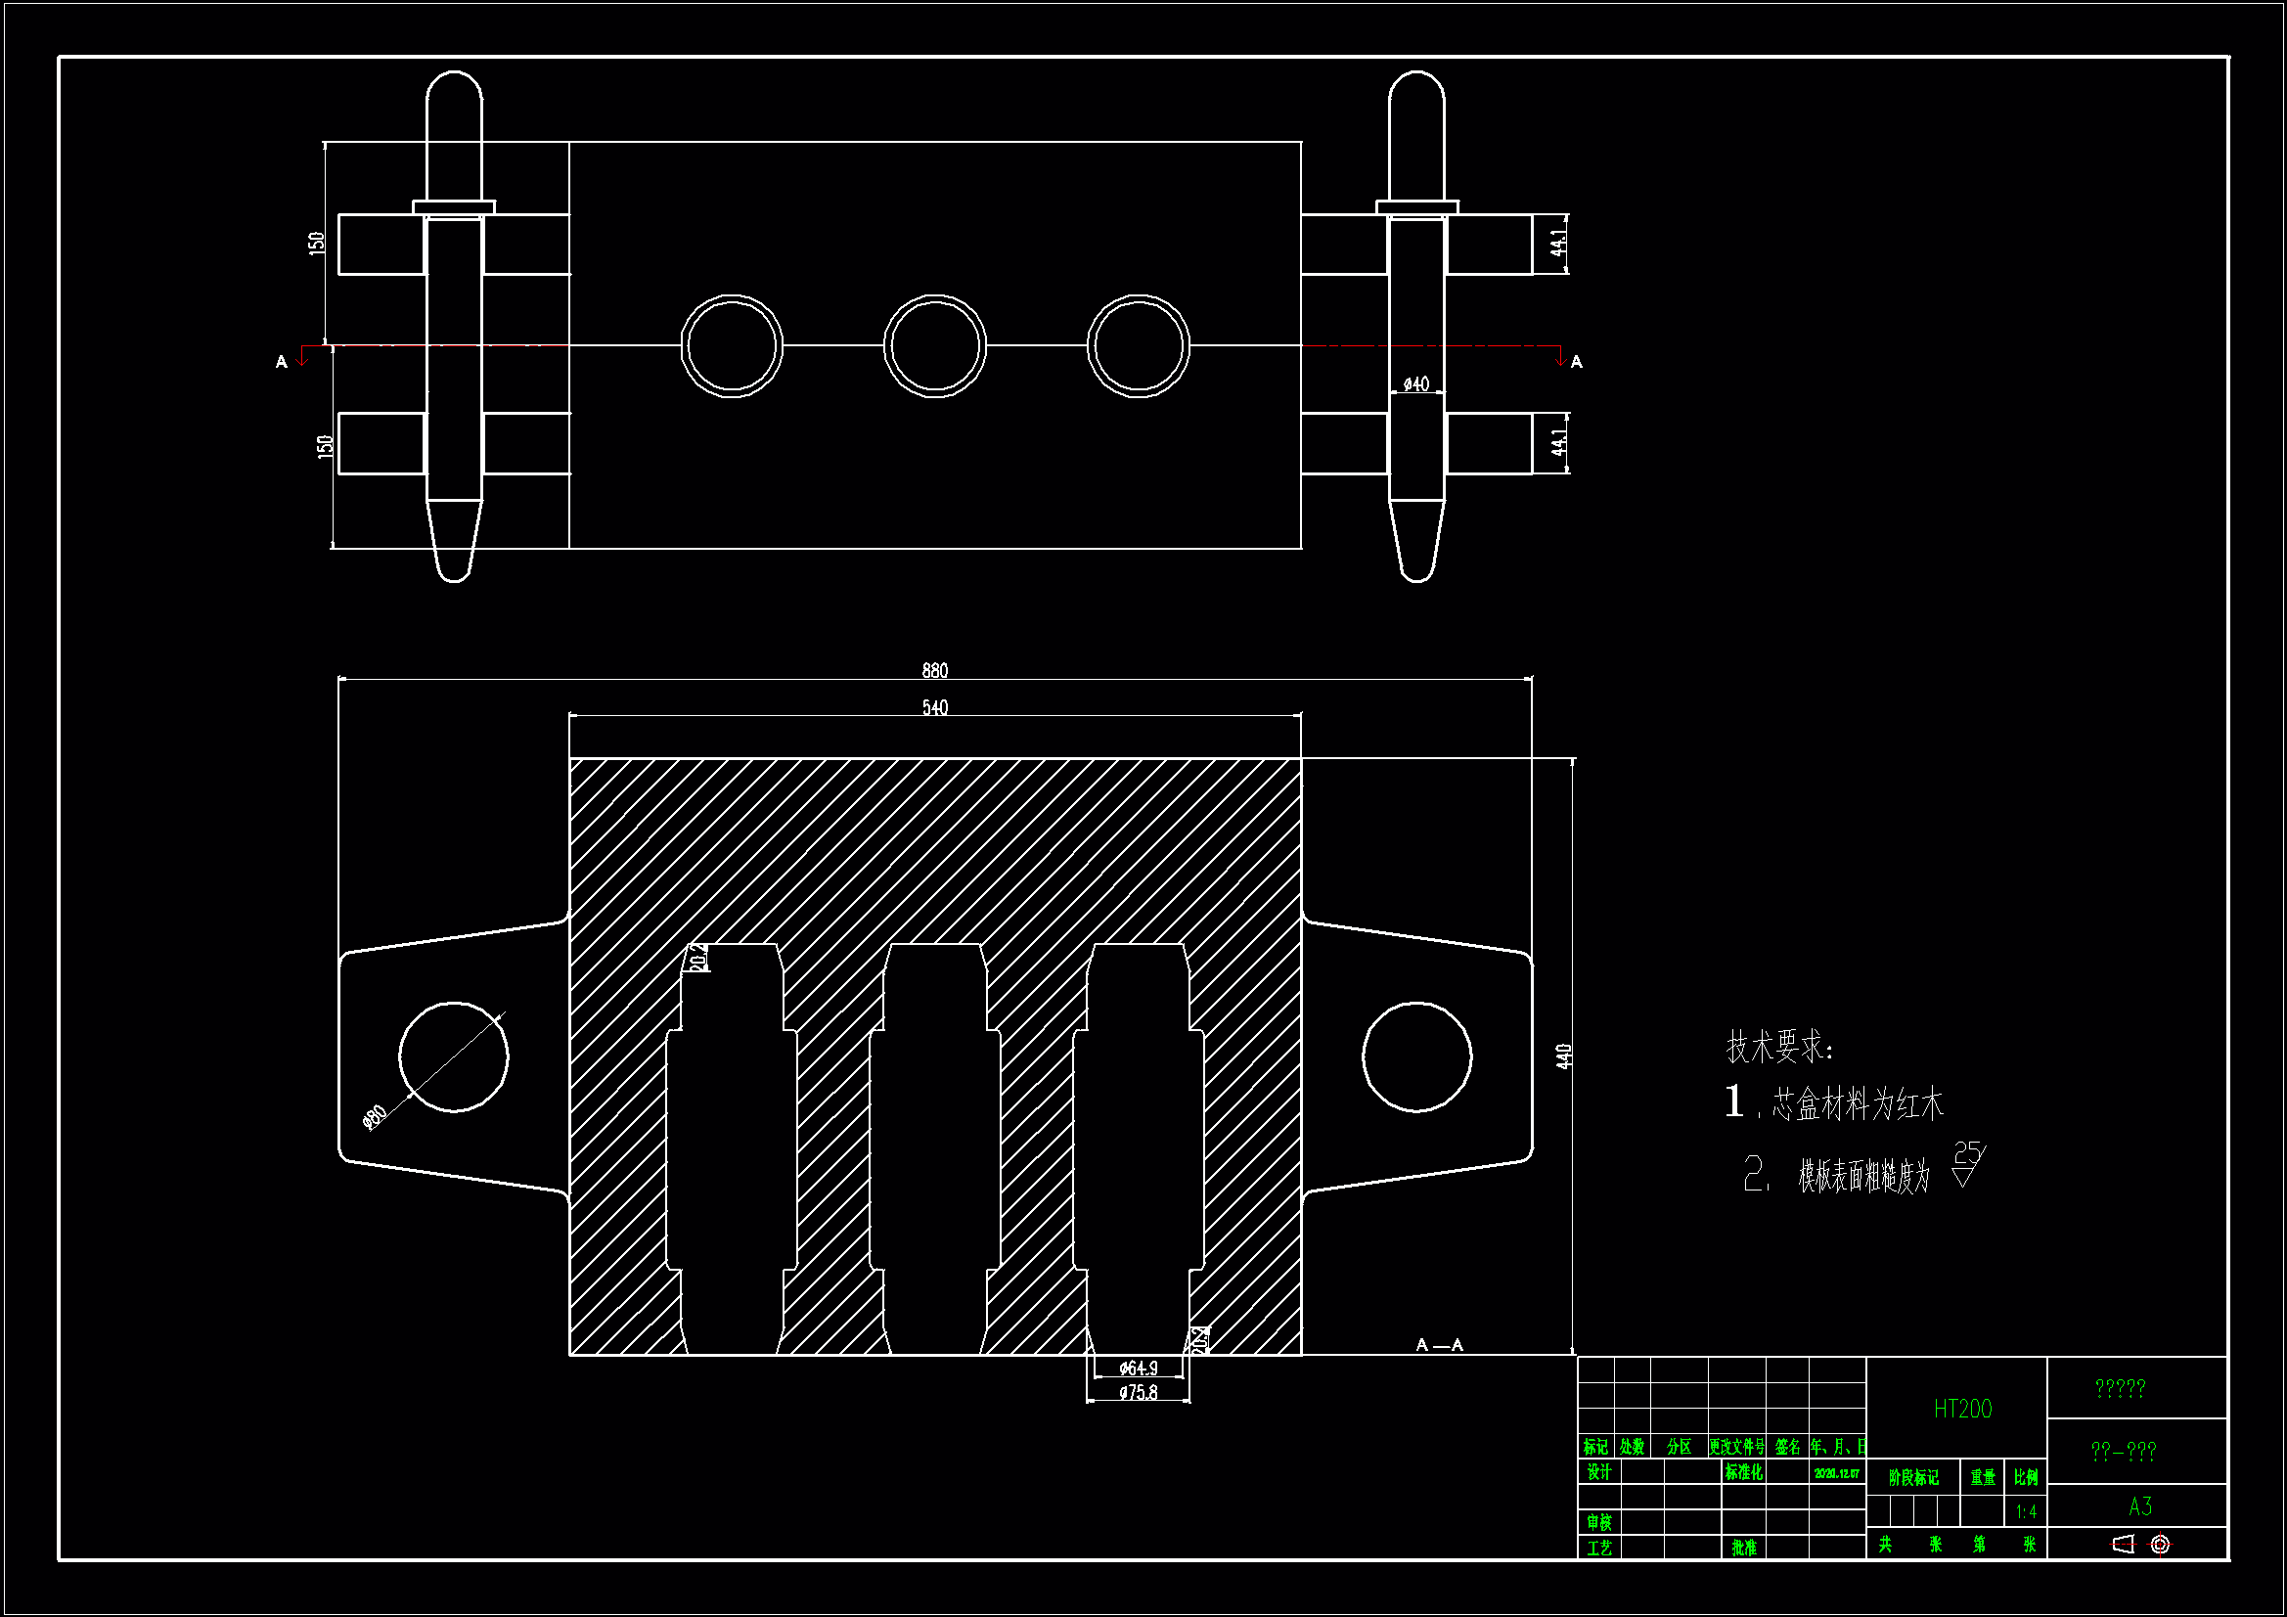Click the A3 sheet size label
Image resolution: width=2287 pixels, height=1617 pixels.
(x=2139, y=1506)
